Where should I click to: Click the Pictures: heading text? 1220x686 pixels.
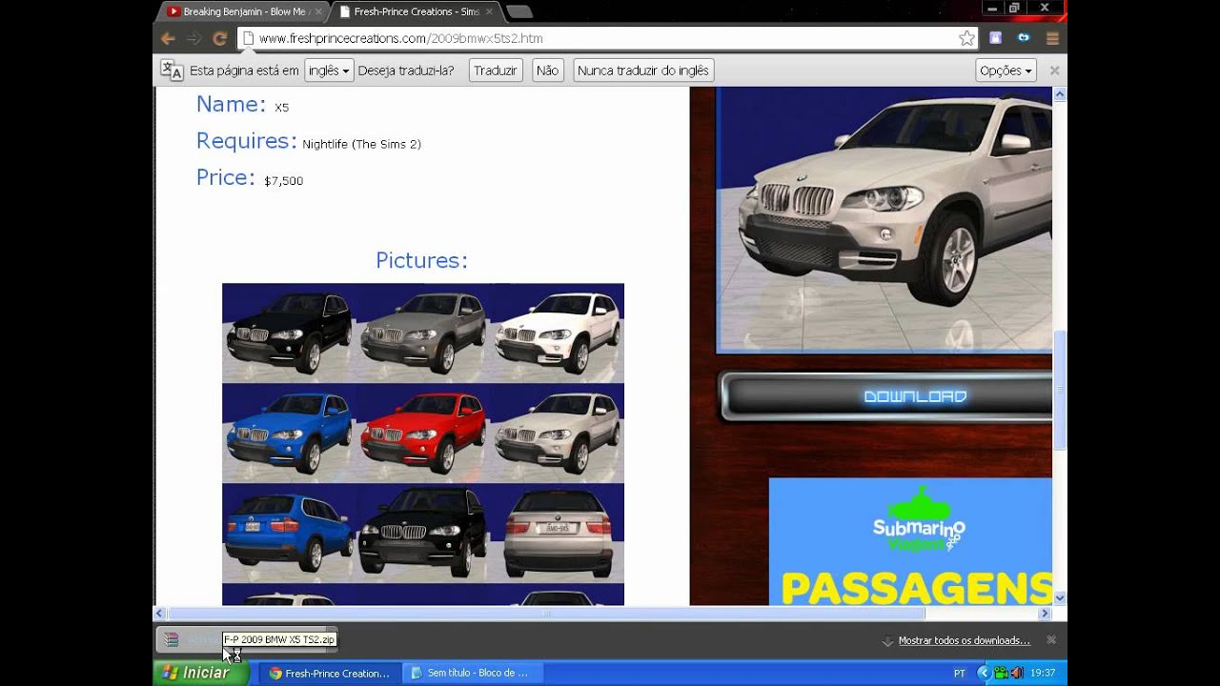click(421, 260)
